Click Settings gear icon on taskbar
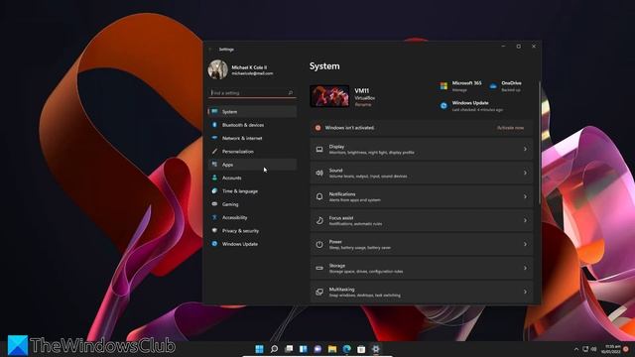 [376, 349]
